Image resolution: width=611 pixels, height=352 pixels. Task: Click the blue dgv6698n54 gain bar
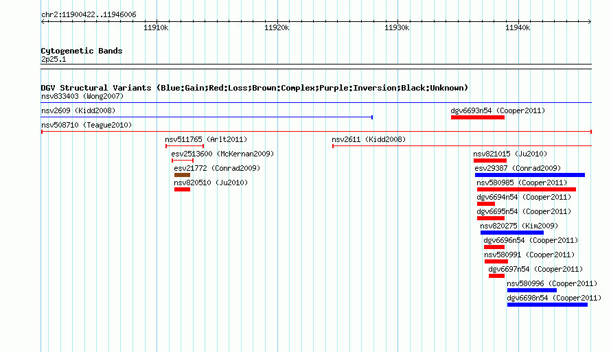coord(547,305)
